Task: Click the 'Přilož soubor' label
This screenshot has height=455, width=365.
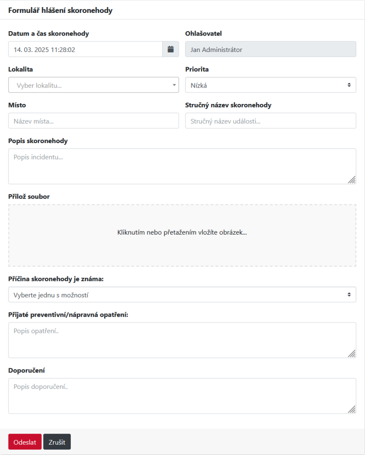Action: pos(29,196)
